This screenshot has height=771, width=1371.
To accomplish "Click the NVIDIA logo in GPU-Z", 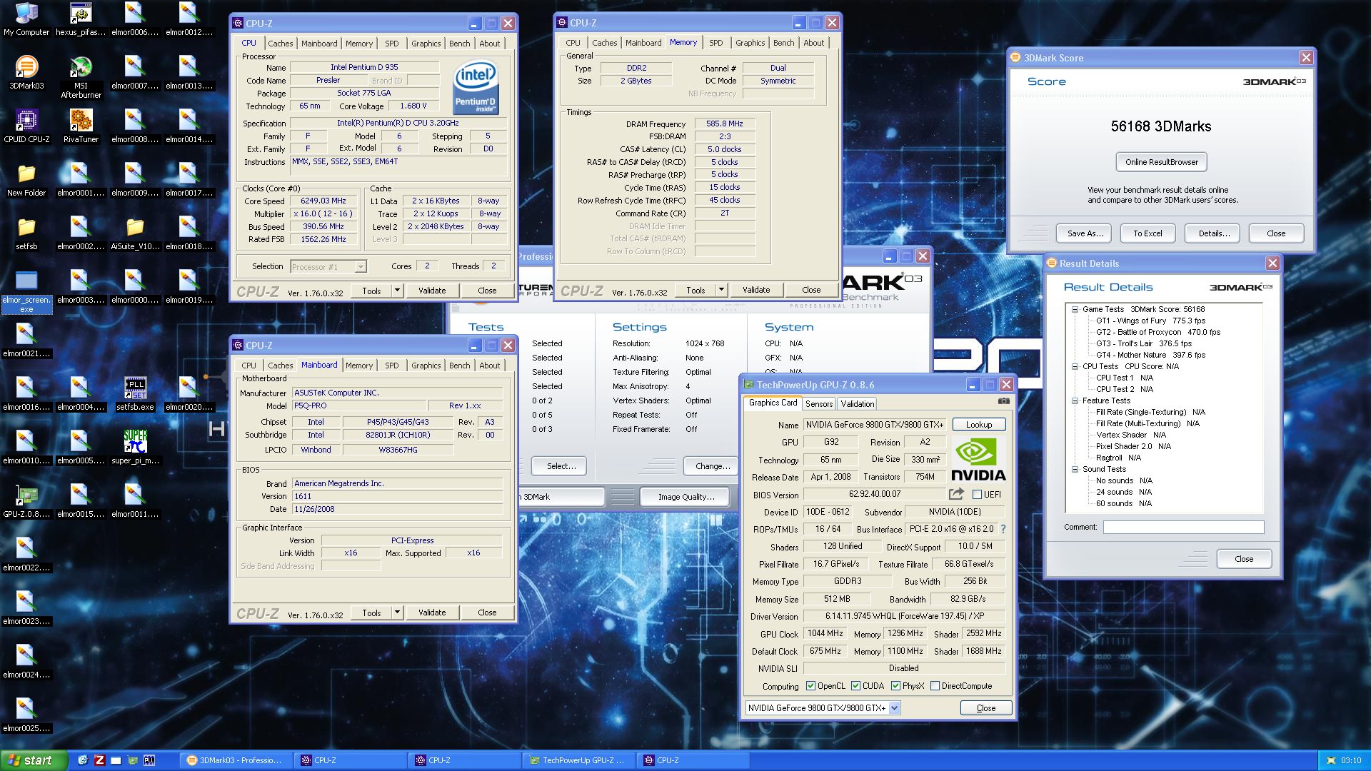I will point(978,460).
